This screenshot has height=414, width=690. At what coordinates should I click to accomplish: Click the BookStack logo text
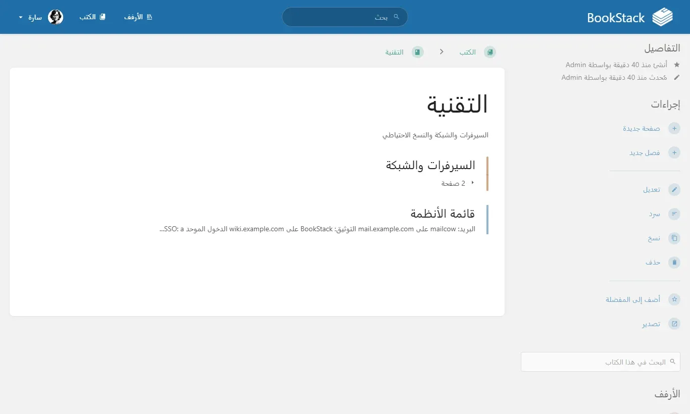(x=616, y=18)
